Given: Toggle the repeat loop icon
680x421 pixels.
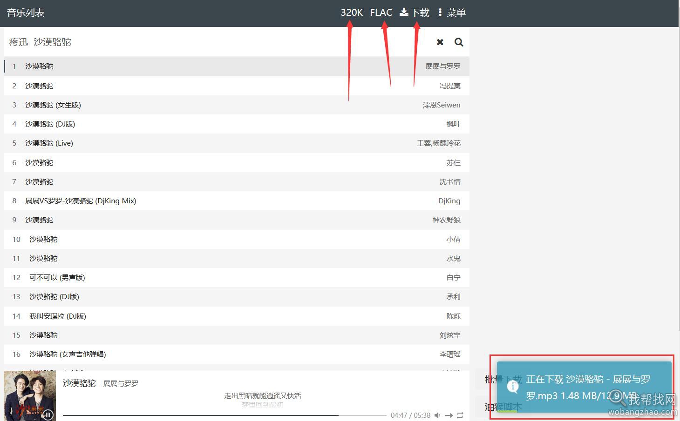Looking at the screenshot, I should (460, 415).
